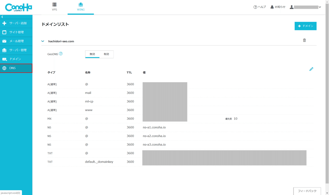
Task: Click the www record name
Action: coord(89,110)
